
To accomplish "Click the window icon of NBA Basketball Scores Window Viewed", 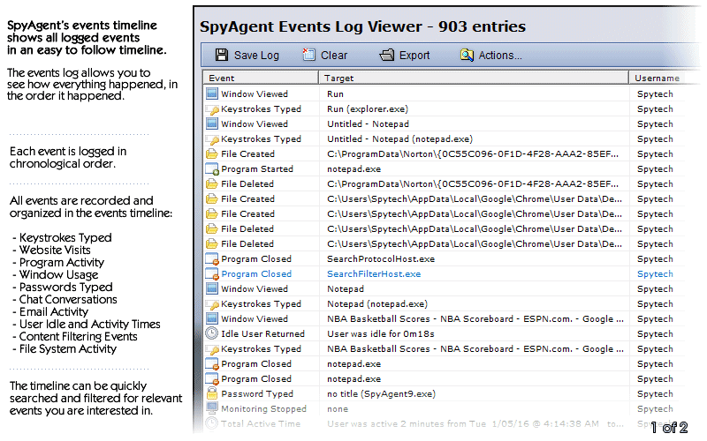I will (211, 318).
